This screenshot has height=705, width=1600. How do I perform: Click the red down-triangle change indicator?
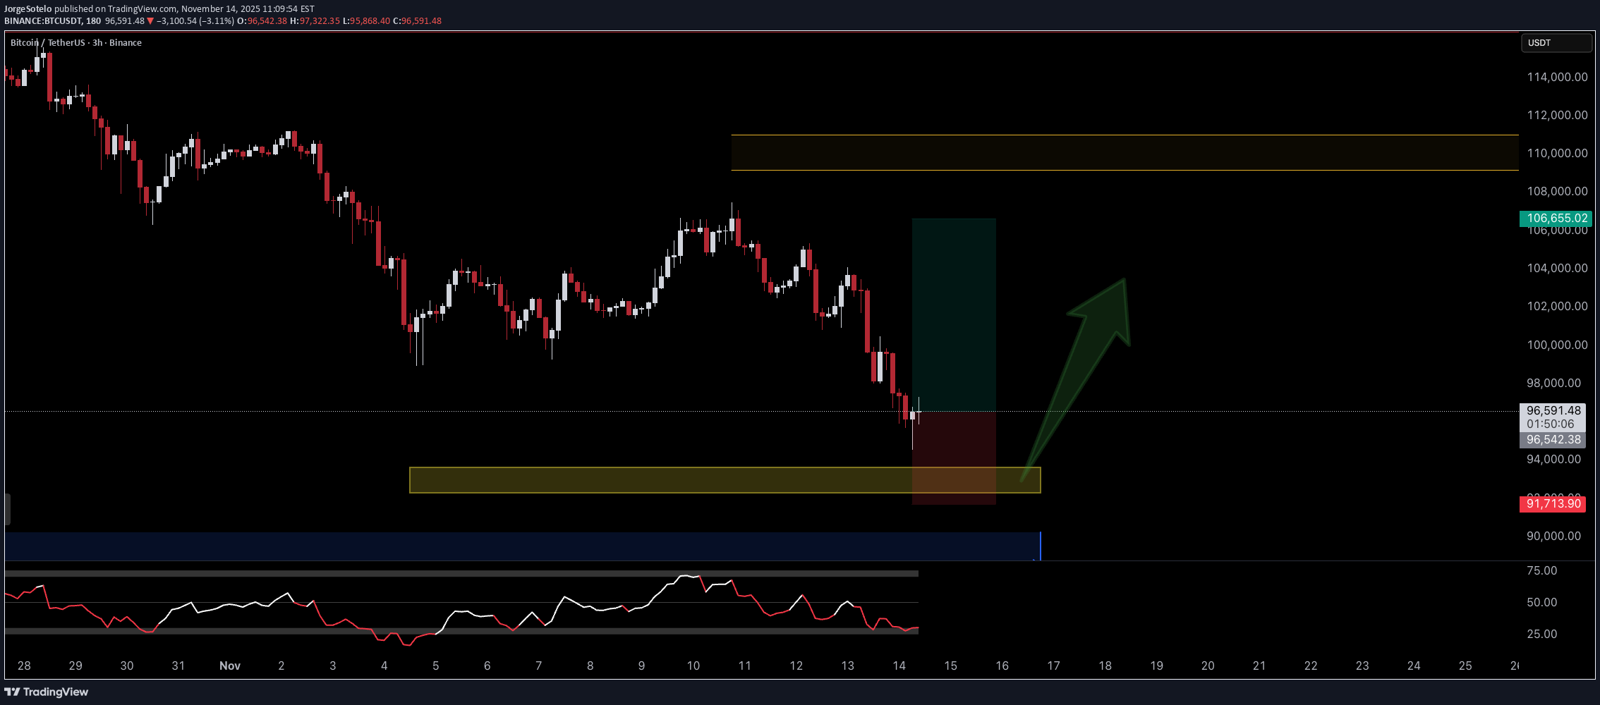[150, 20]
